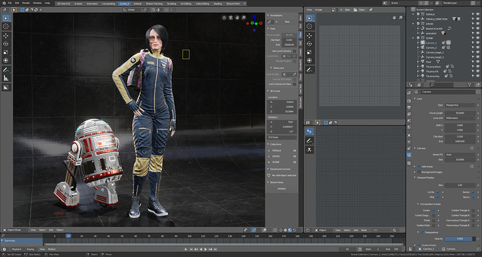
Task: Switch to rendered viewport shading
Action: point(294,230)
